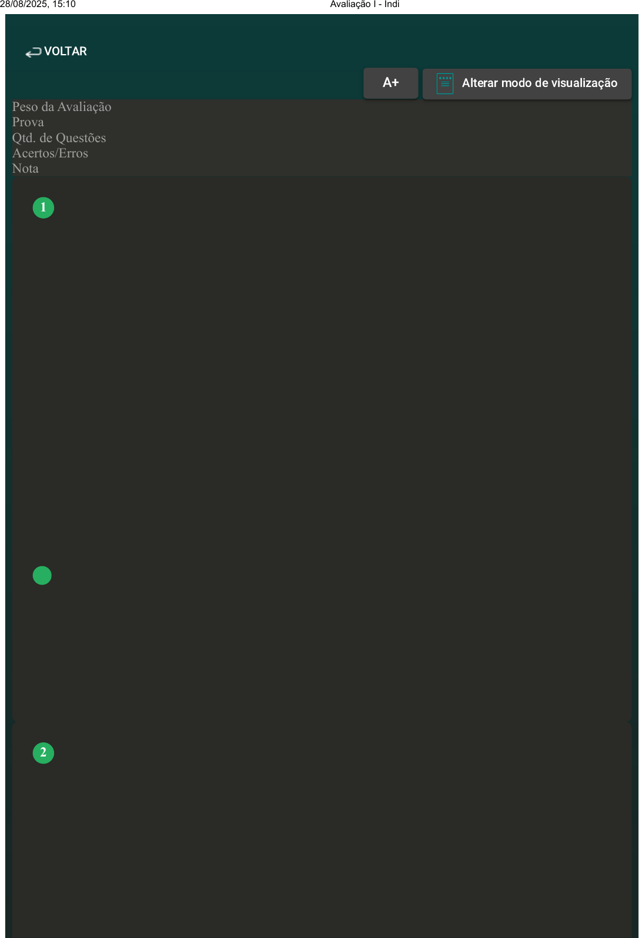639x938 pixels.
Task: Select the Acertos/Erros label
Action: tap(51, 153)
